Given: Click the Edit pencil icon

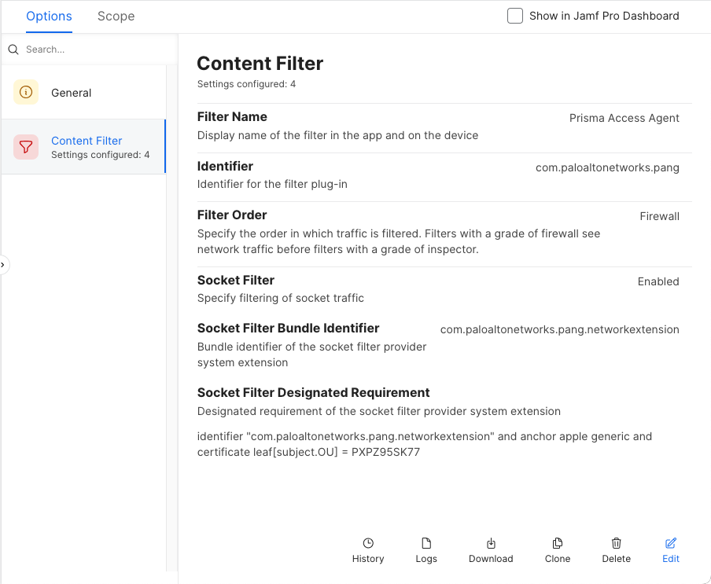Looking at the screenshot, I should 671,543.
